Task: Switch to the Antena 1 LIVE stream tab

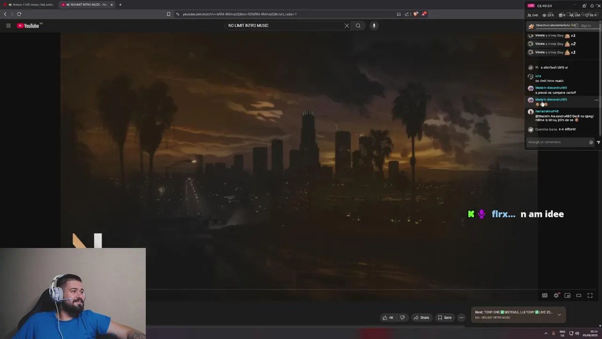Action: click(28, 5)
